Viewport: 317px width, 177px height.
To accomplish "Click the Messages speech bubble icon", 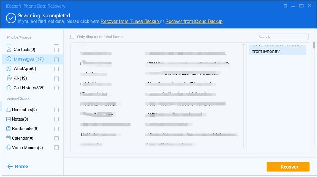I will [9, 59].
